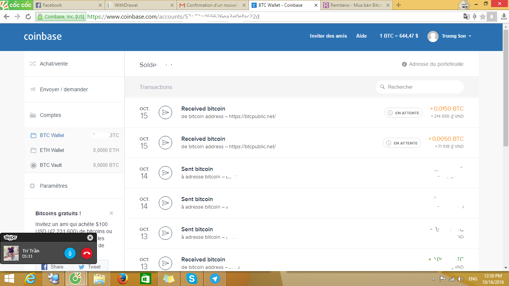Close the Remitano tab
Viewport: 509px width, 286px height.
[388, 5]
